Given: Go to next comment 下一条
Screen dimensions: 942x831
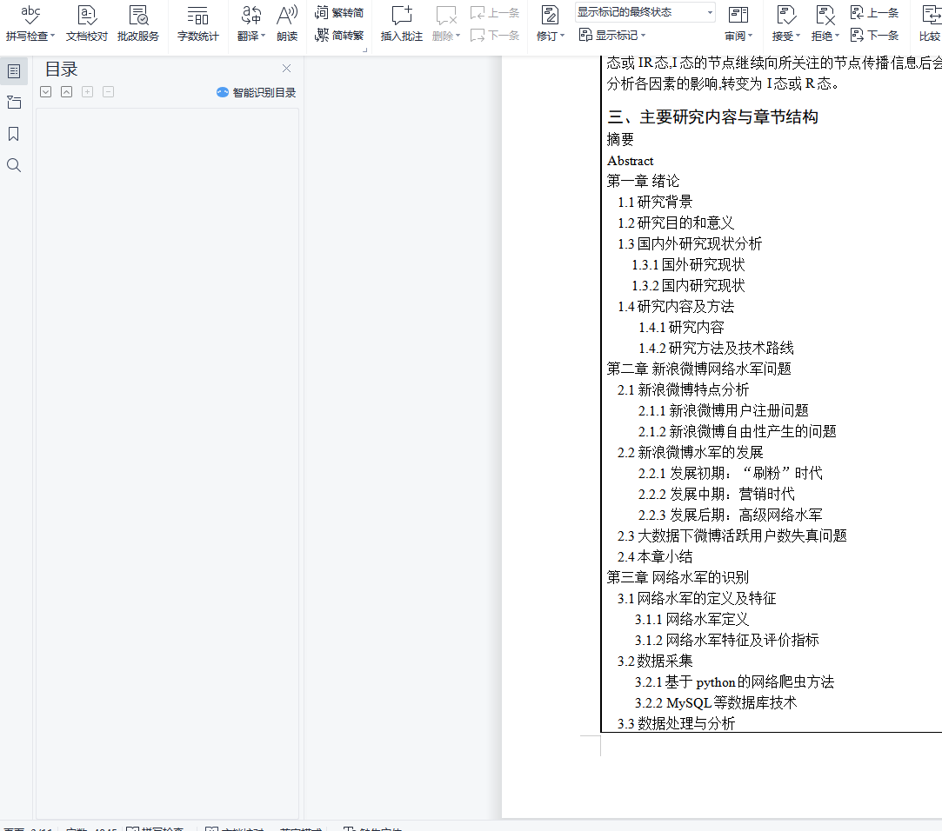Looking at the screenshot, I should point(494,36).
